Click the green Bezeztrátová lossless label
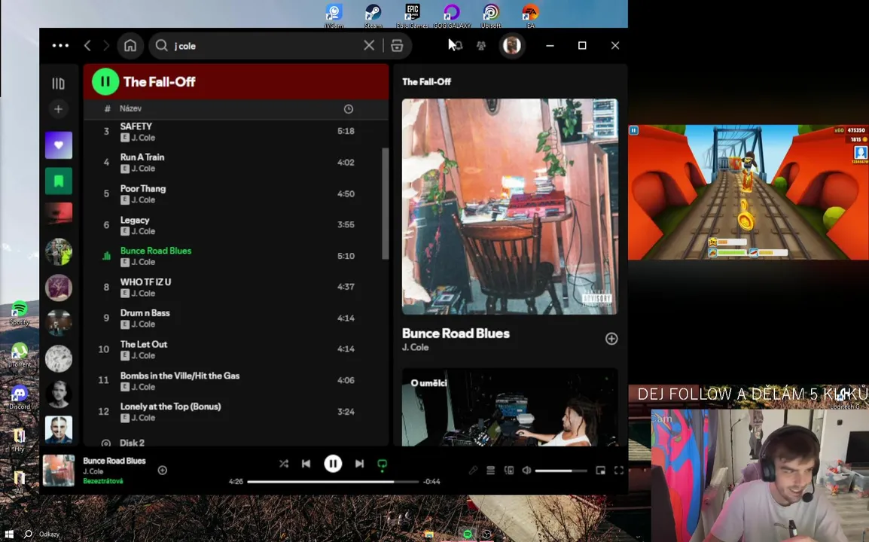The height and width of the screenshot is (542, 869). click(x=103, y=481)
